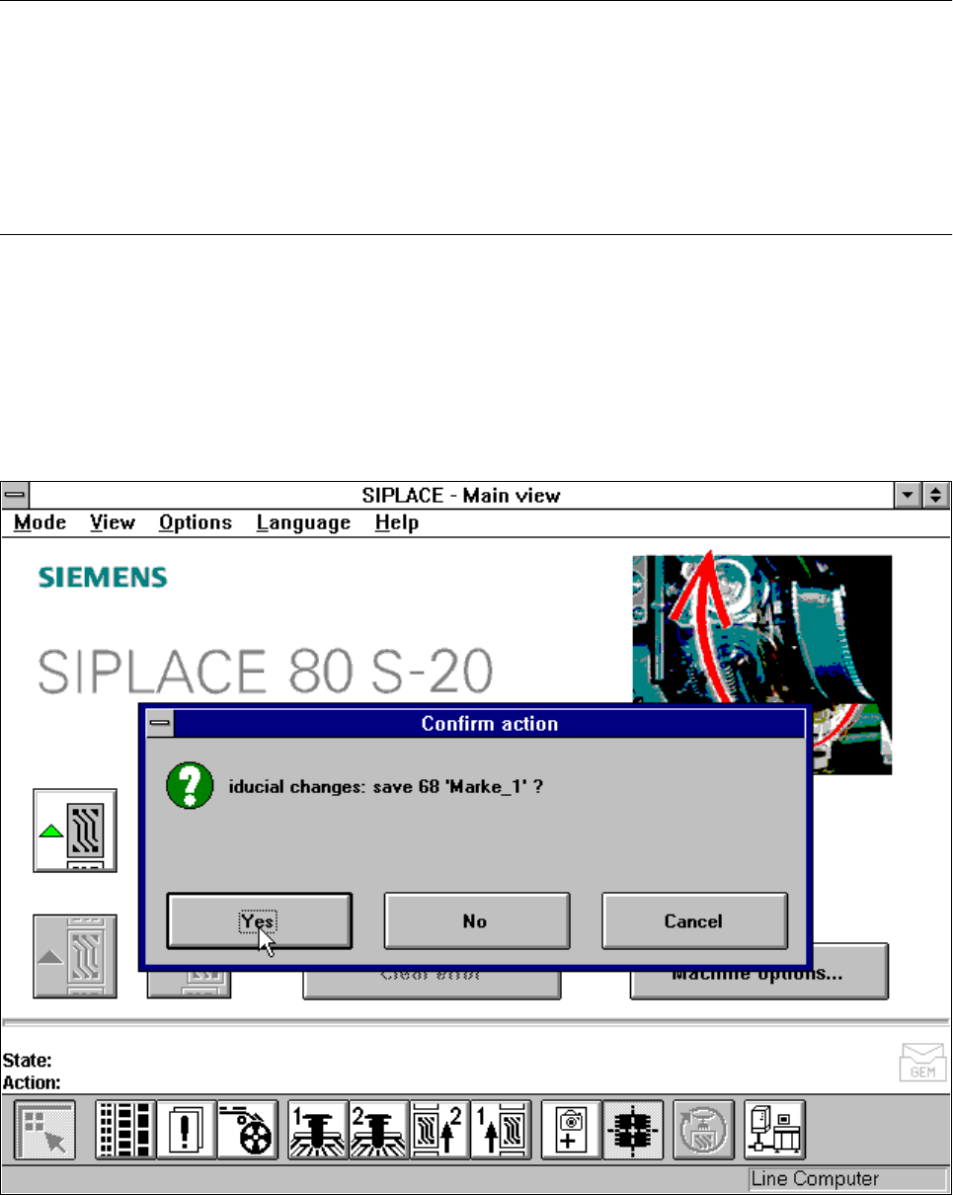Click No in the Confirm action dialog

pos(477,920)
